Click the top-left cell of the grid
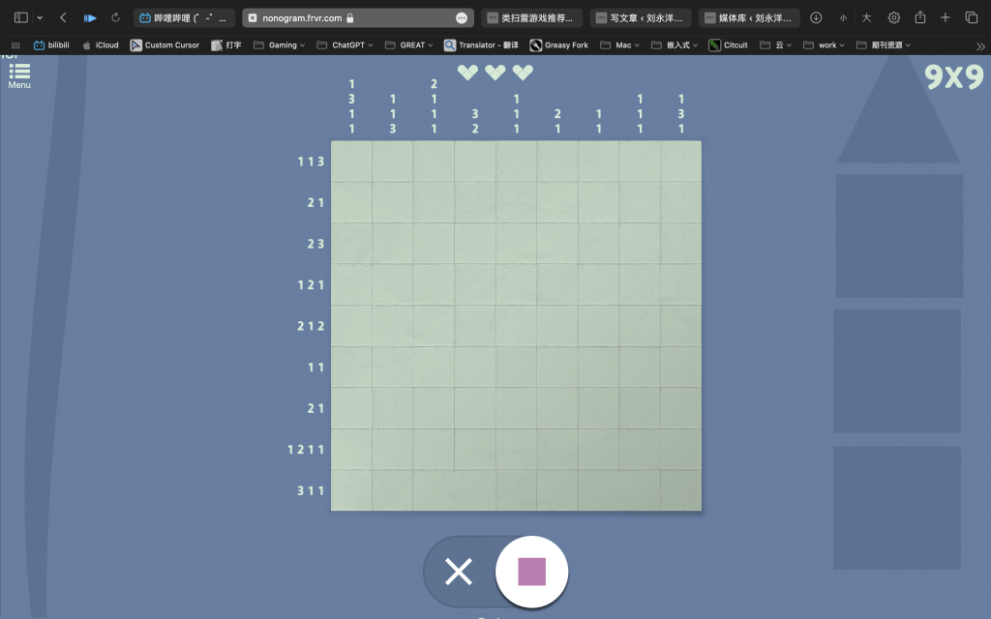Viewport: 991px width, 619px height. pos(351,161)
